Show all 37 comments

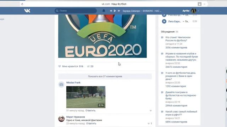coord(105,76)
